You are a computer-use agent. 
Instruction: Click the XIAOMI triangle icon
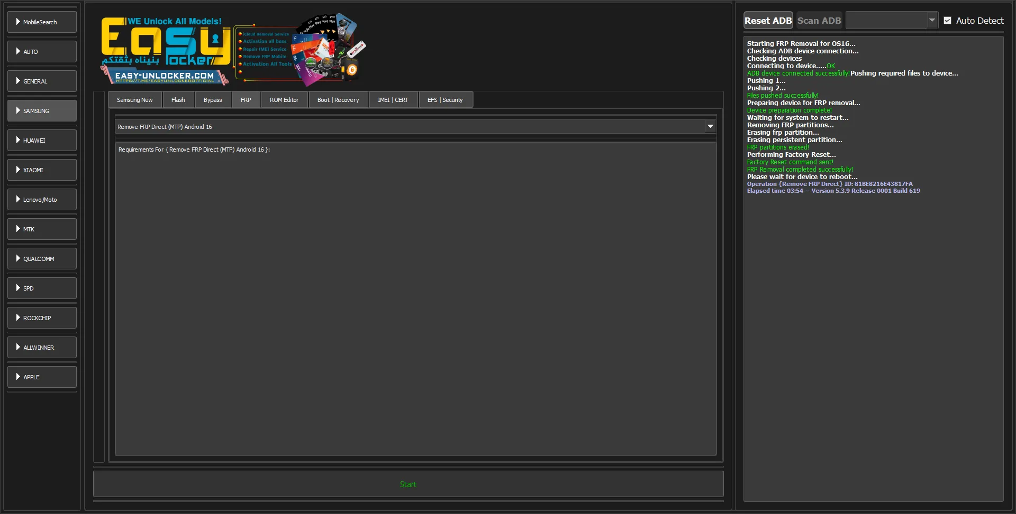pos(18,170)
